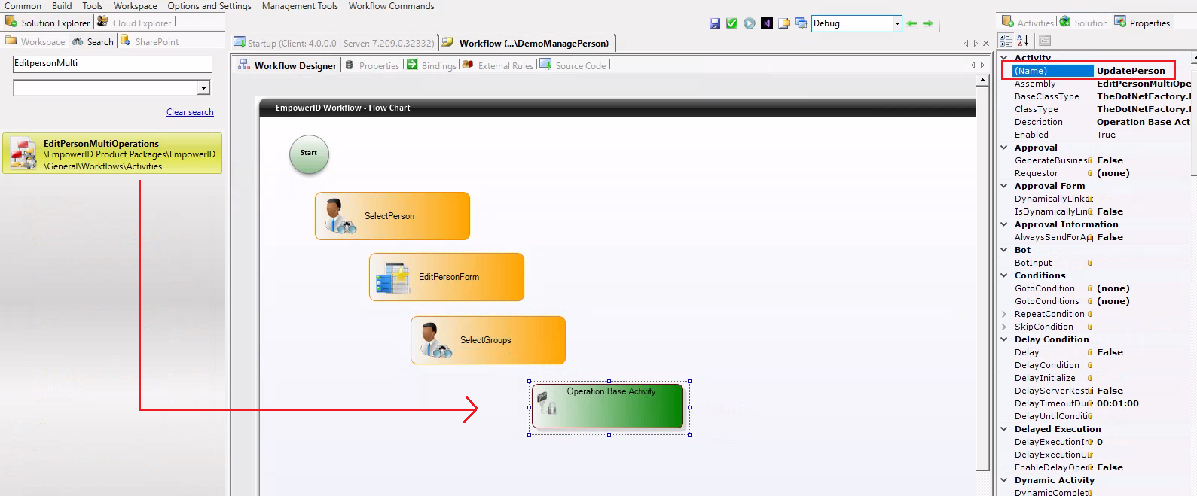This screenshot has width=1197, height=496.
Task: Open the Build menu
Action: tap(62, 6)
